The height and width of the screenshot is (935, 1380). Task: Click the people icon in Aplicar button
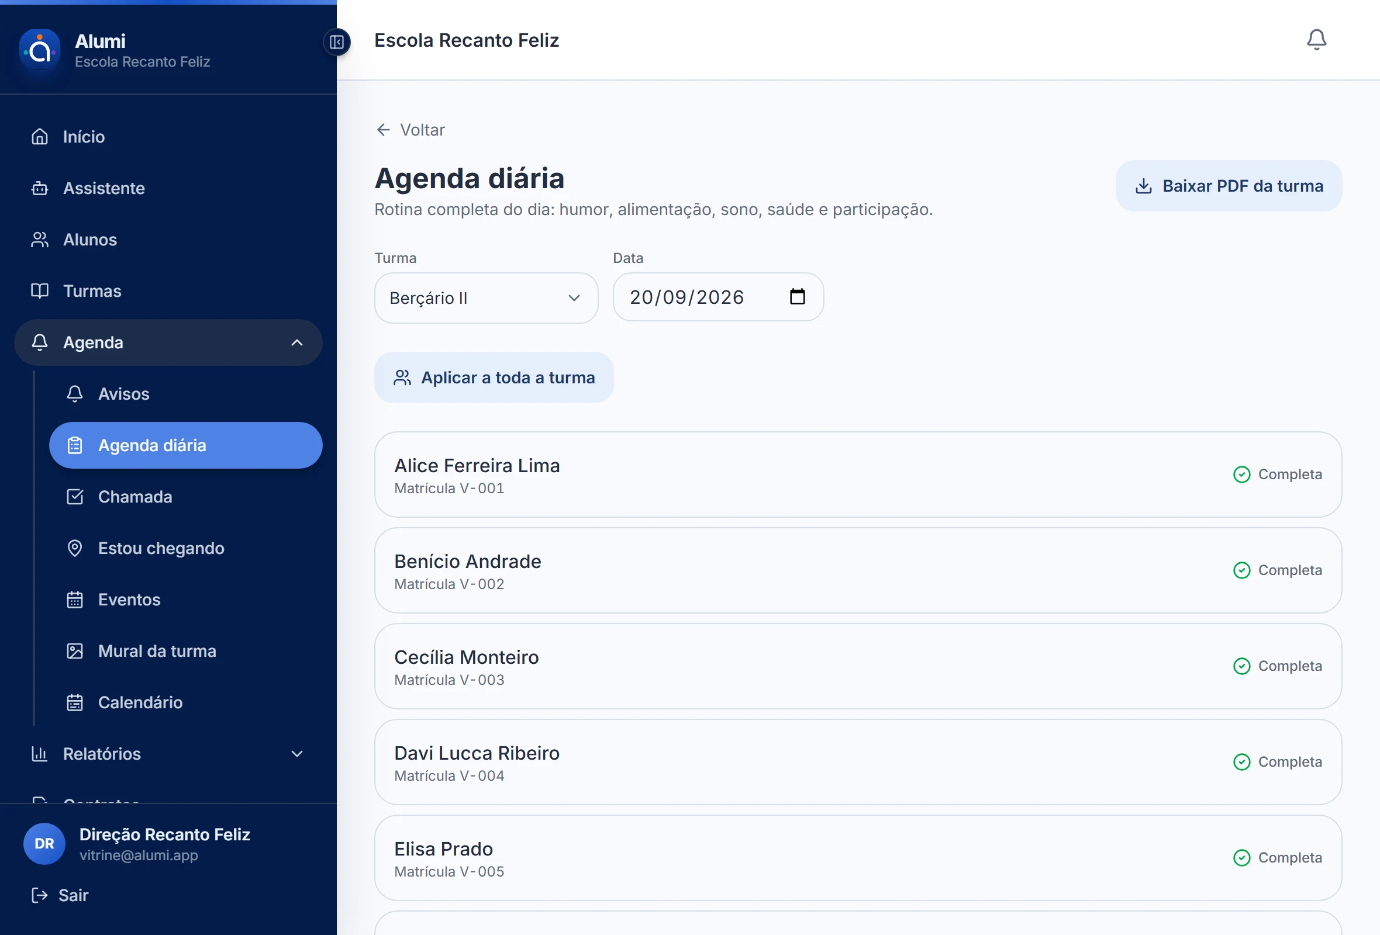coord(403,378)
